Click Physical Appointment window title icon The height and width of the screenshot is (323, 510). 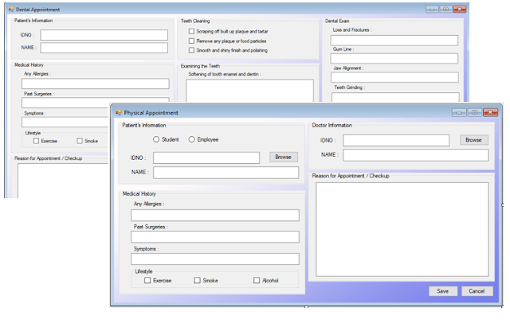coord(119,113)
